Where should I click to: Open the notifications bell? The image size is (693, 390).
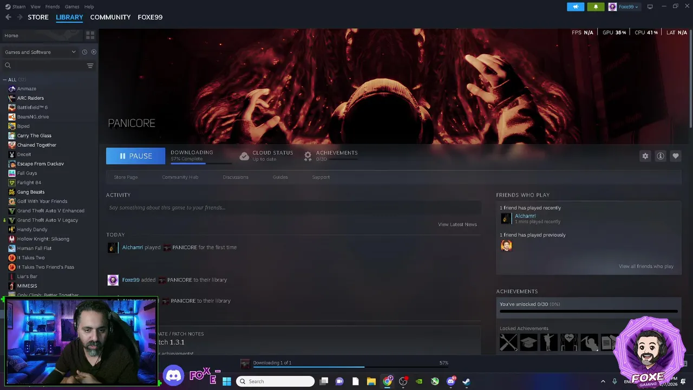[x=596, y=6]
